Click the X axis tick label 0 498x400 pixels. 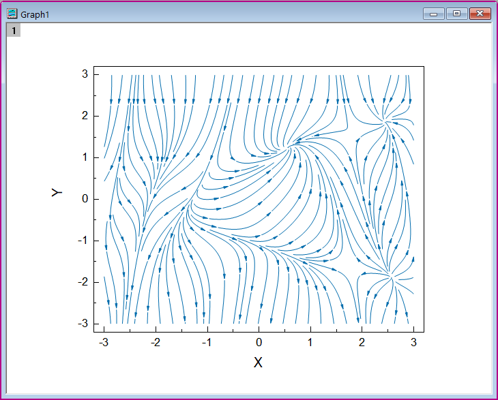pyautogui.click(x=259, y=343)
